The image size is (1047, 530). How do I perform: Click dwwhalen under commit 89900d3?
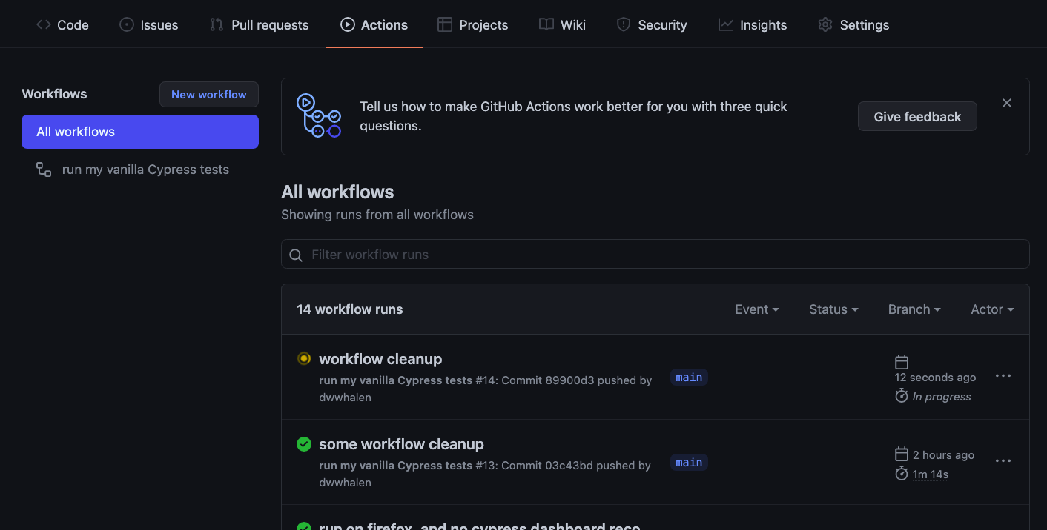(345, 397)
